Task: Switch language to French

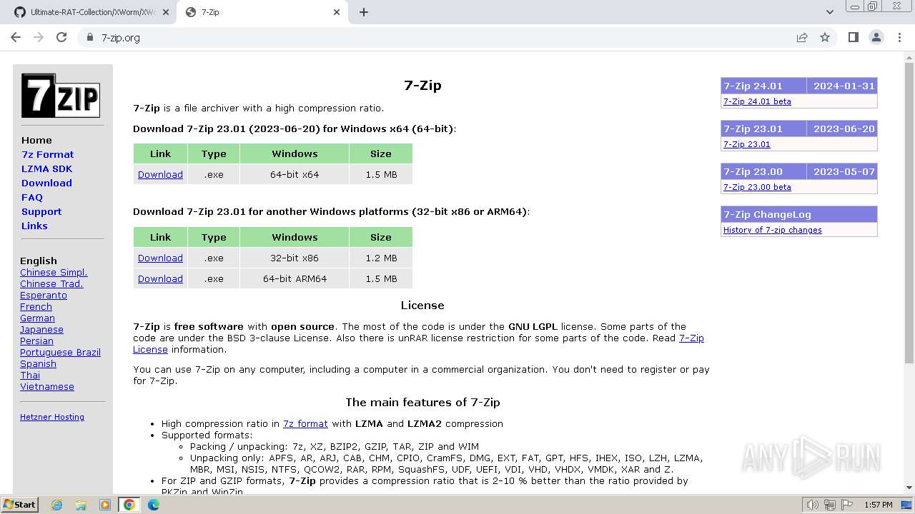Action: coord(36,306)
